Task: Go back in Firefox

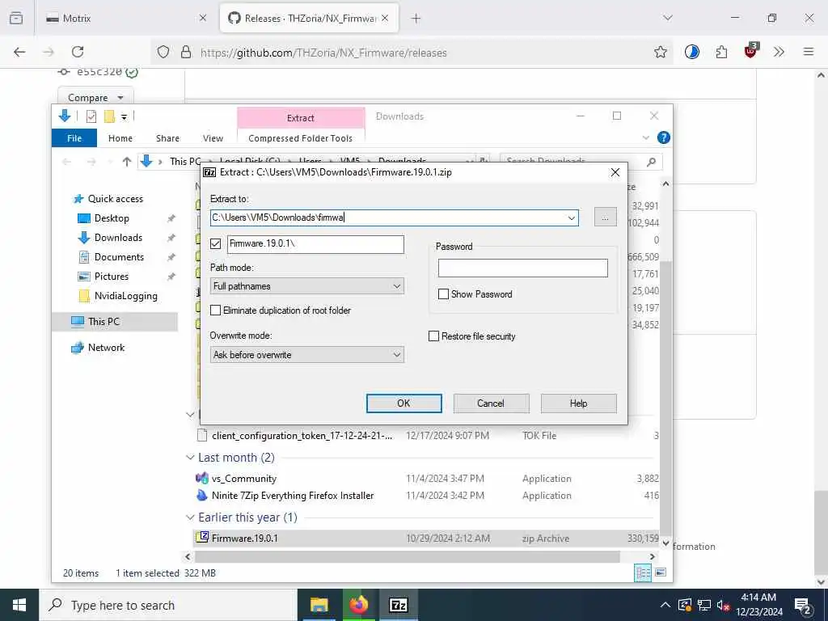Action: (x=19, y=52)
